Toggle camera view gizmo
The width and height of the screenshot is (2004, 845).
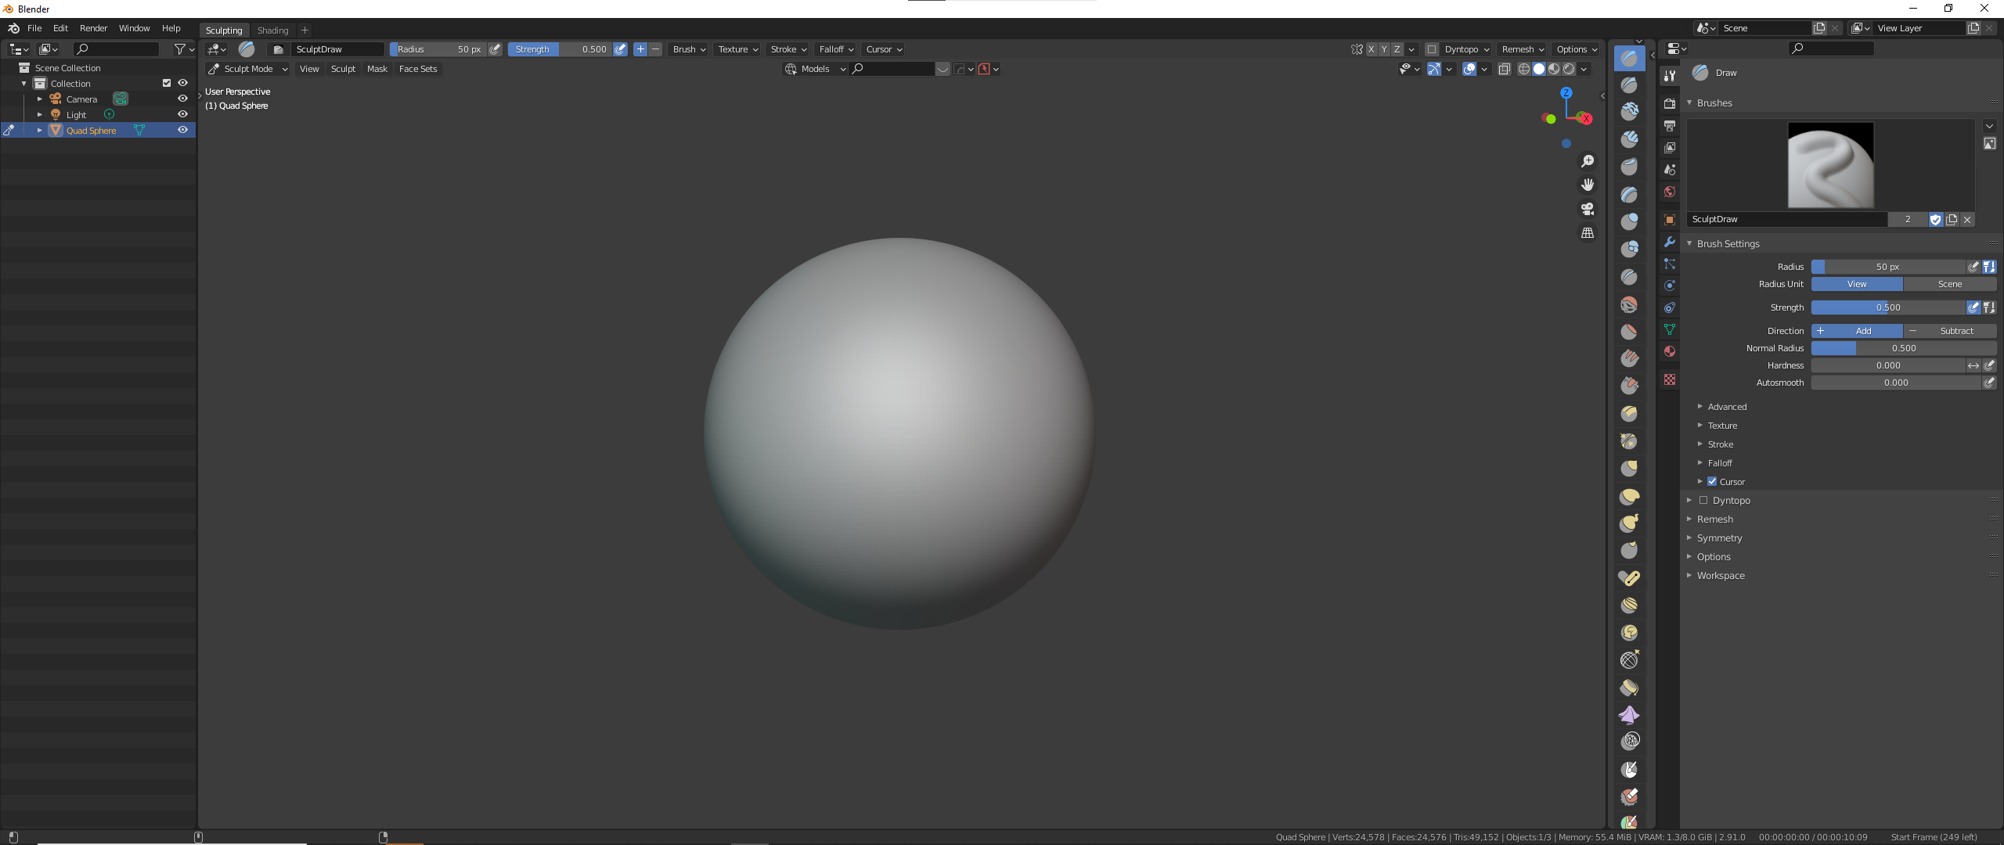point(1588,209)
